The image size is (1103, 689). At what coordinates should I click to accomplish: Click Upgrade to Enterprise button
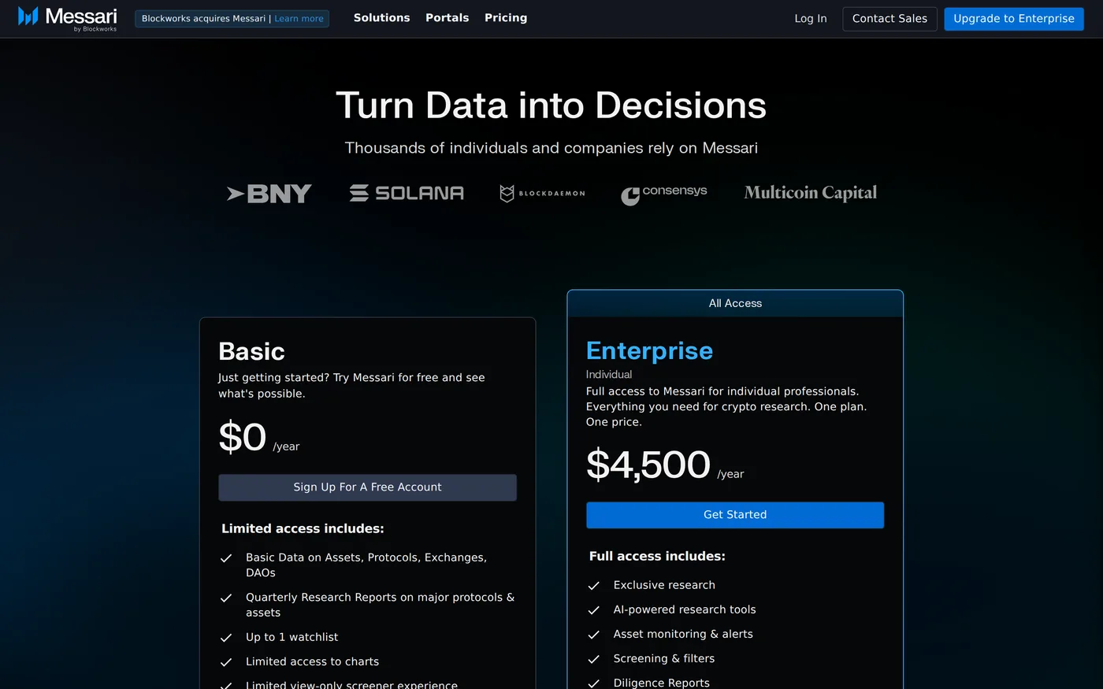(x=1014, y=18)
